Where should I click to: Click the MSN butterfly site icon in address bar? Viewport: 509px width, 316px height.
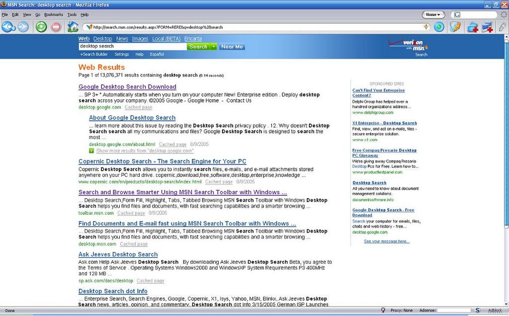pos(89,27)
